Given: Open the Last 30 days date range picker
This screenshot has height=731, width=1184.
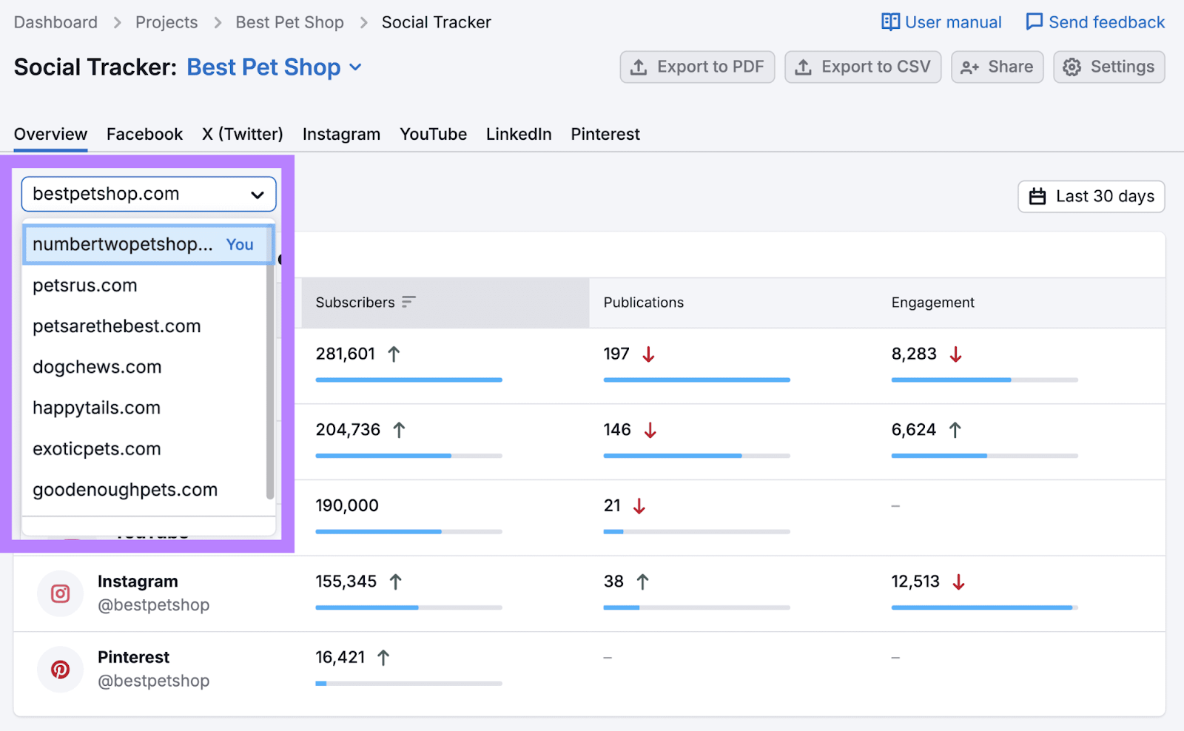Looking at the screenshot, I should [x=1091, y=196].
